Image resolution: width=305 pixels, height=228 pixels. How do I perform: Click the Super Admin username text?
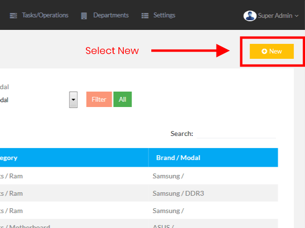(x=275, y=15)
